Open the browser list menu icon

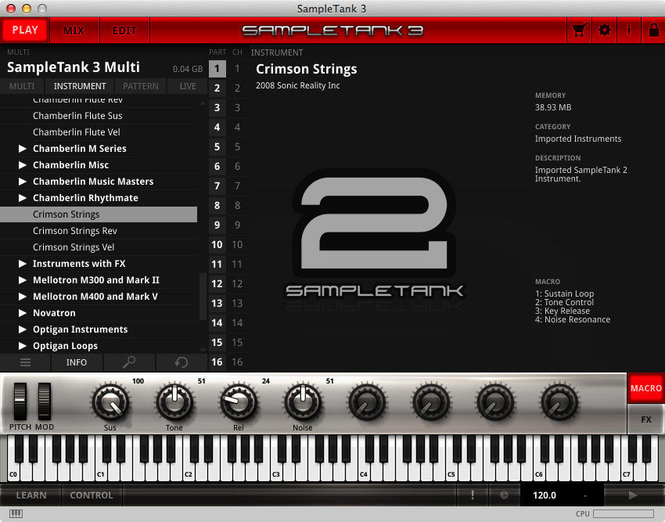point(26,362)
